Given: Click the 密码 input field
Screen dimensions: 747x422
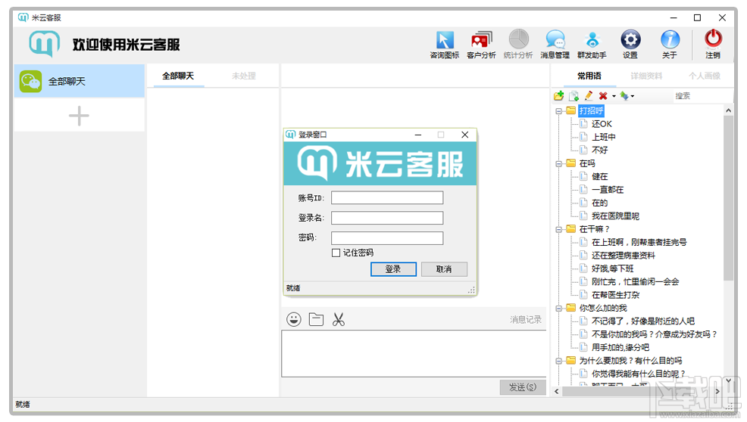Looking at the screenshot, I should [x=387, y=238].
